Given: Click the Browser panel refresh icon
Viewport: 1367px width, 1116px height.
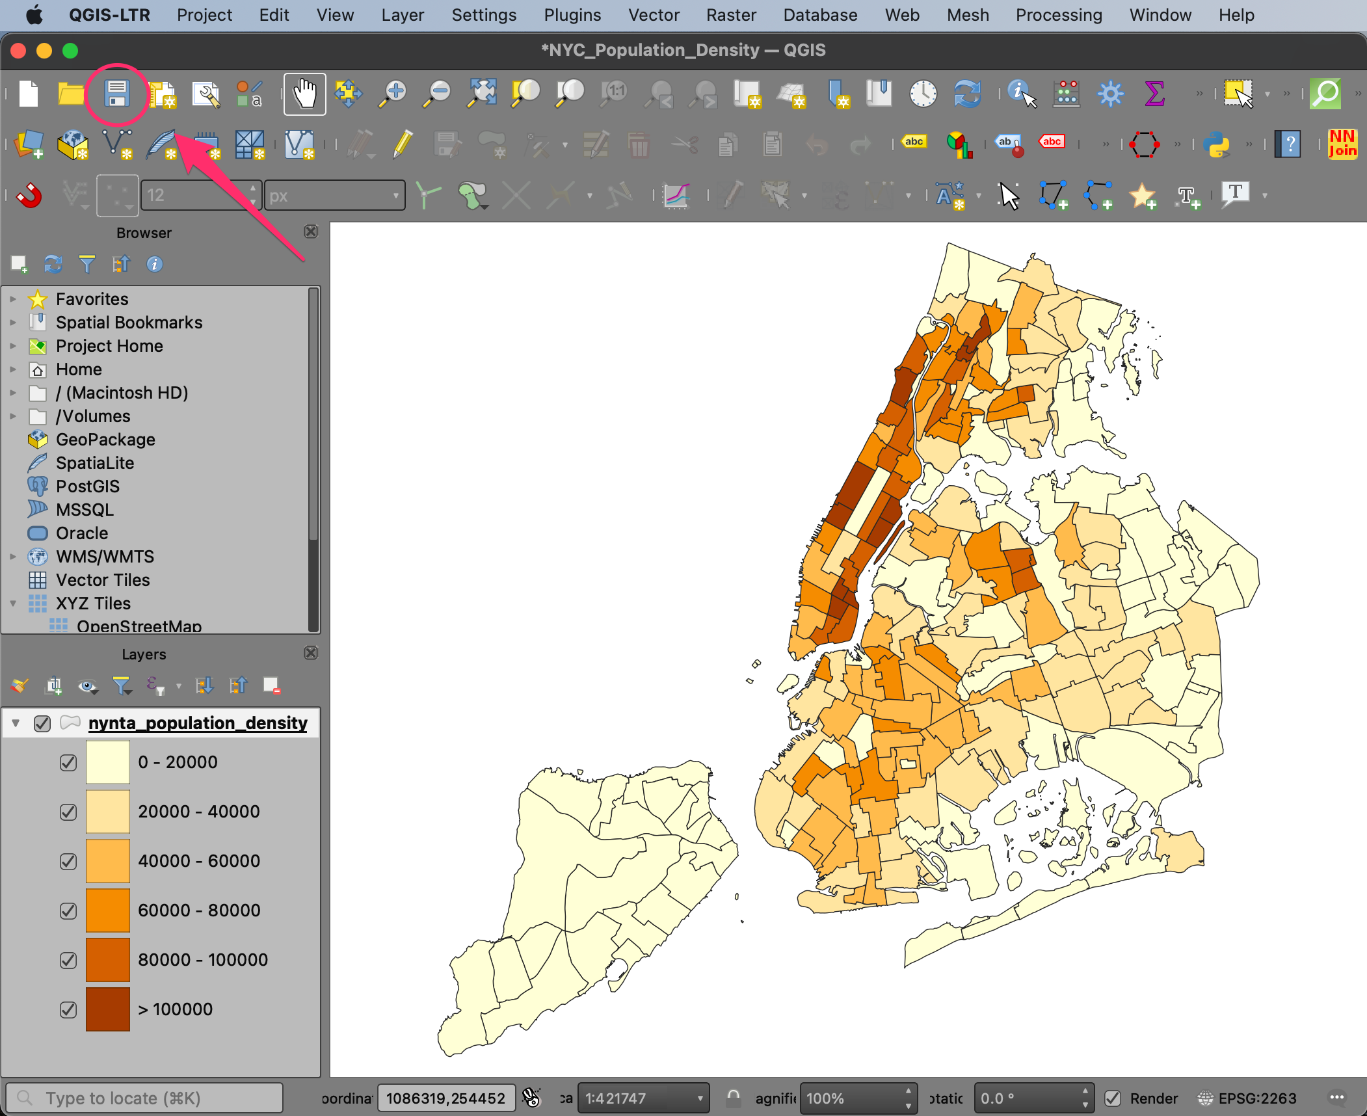Looking at the screenshot, I should [53, 264].
